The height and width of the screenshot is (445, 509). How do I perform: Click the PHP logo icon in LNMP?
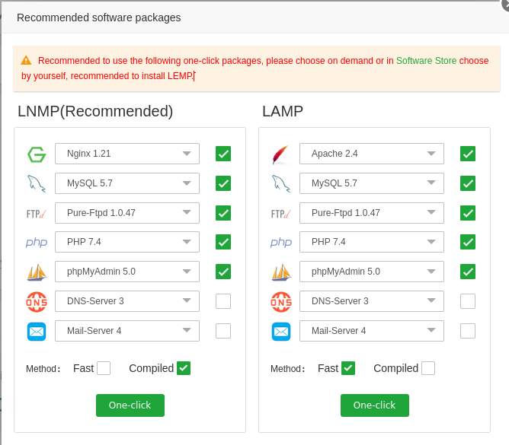click(x=37, y=243)
